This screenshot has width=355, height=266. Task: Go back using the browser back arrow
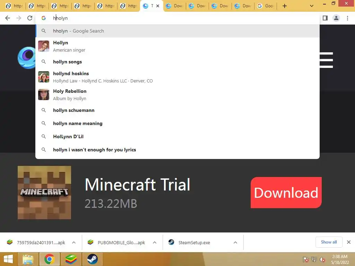tap(8, 18)
